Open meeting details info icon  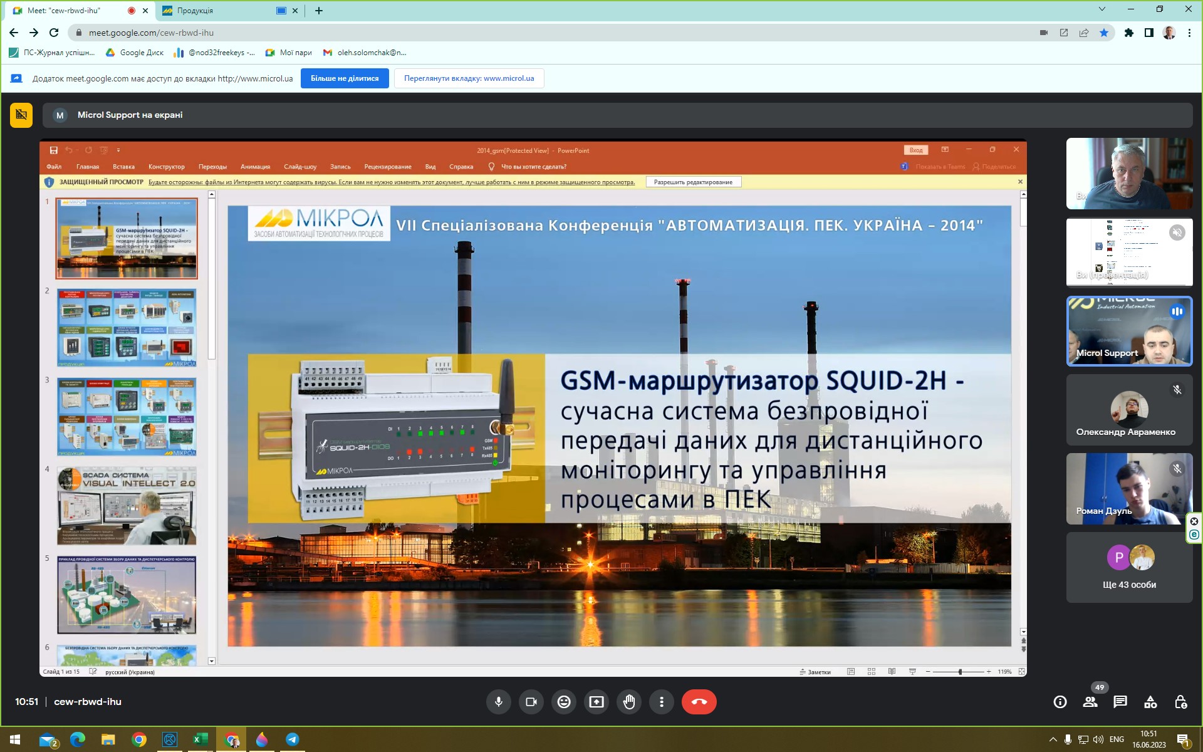1060,702
